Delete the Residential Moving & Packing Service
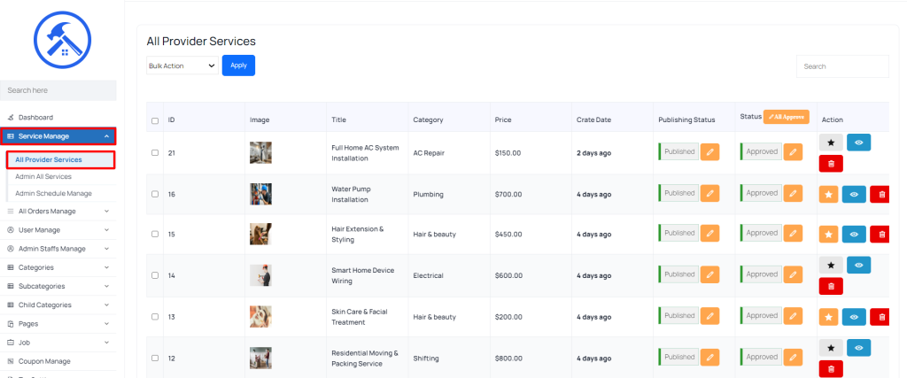The height and width of the screenshot is (378, 907). (831, 369)
